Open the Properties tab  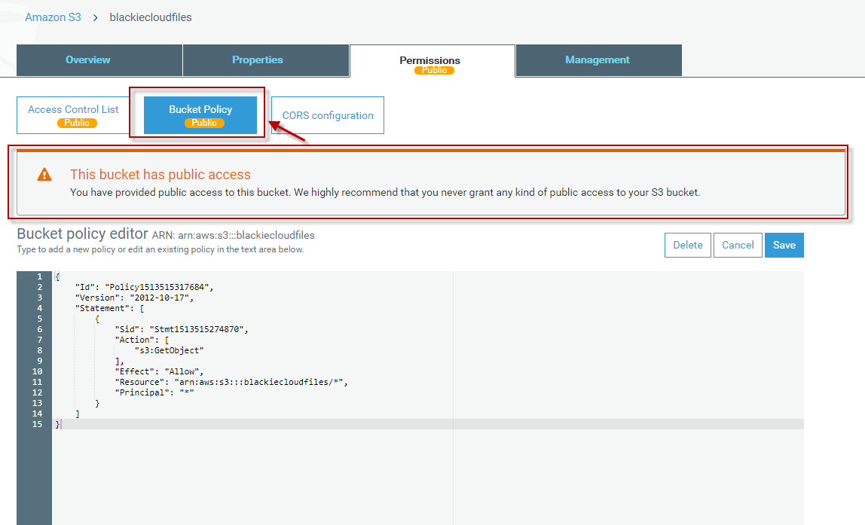pyautogui.click(x=258, y=60)
